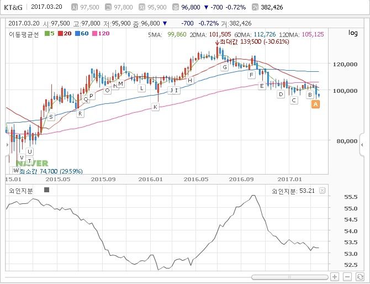This screenshot has height=284, width=370.
Task: Collapse the right side panel arrow
Action: click(x=362, y=145)
